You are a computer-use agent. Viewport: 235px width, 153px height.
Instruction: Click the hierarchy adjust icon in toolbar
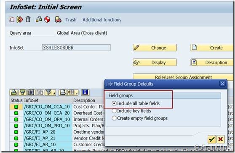[39, 19]
